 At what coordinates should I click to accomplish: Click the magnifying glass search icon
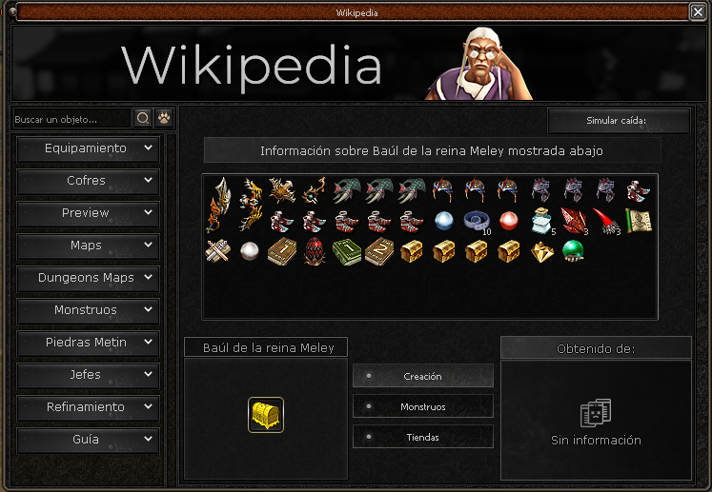[x=143, y=119]
